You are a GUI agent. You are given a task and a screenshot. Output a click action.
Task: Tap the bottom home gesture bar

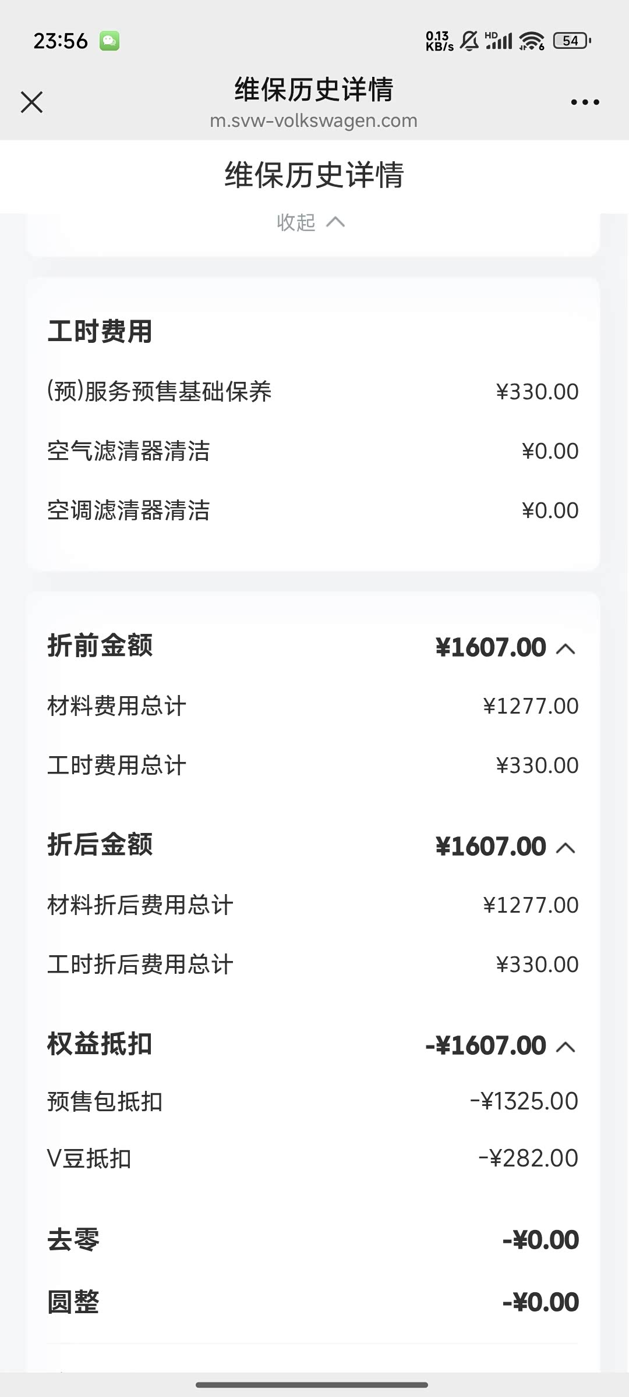point(312,1385)
